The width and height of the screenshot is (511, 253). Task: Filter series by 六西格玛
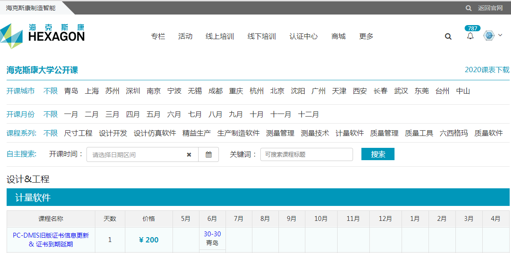pyautogui.click(x=454, y=133)
